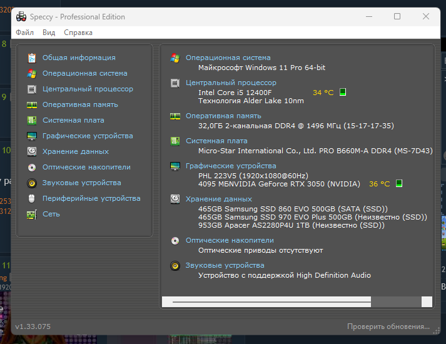Click the 32,0ГБ 2-канальная DDR4 memory line

[296, 126]
